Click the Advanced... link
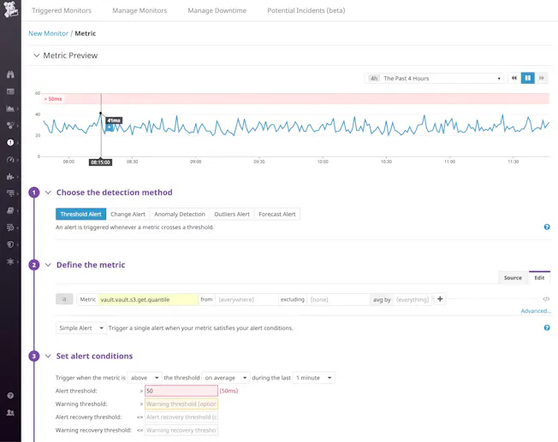Screen dimensions: 558x442 point(536,311)
